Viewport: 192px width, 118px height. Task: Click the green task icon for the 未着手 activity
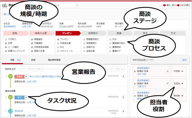pos(11,76)
